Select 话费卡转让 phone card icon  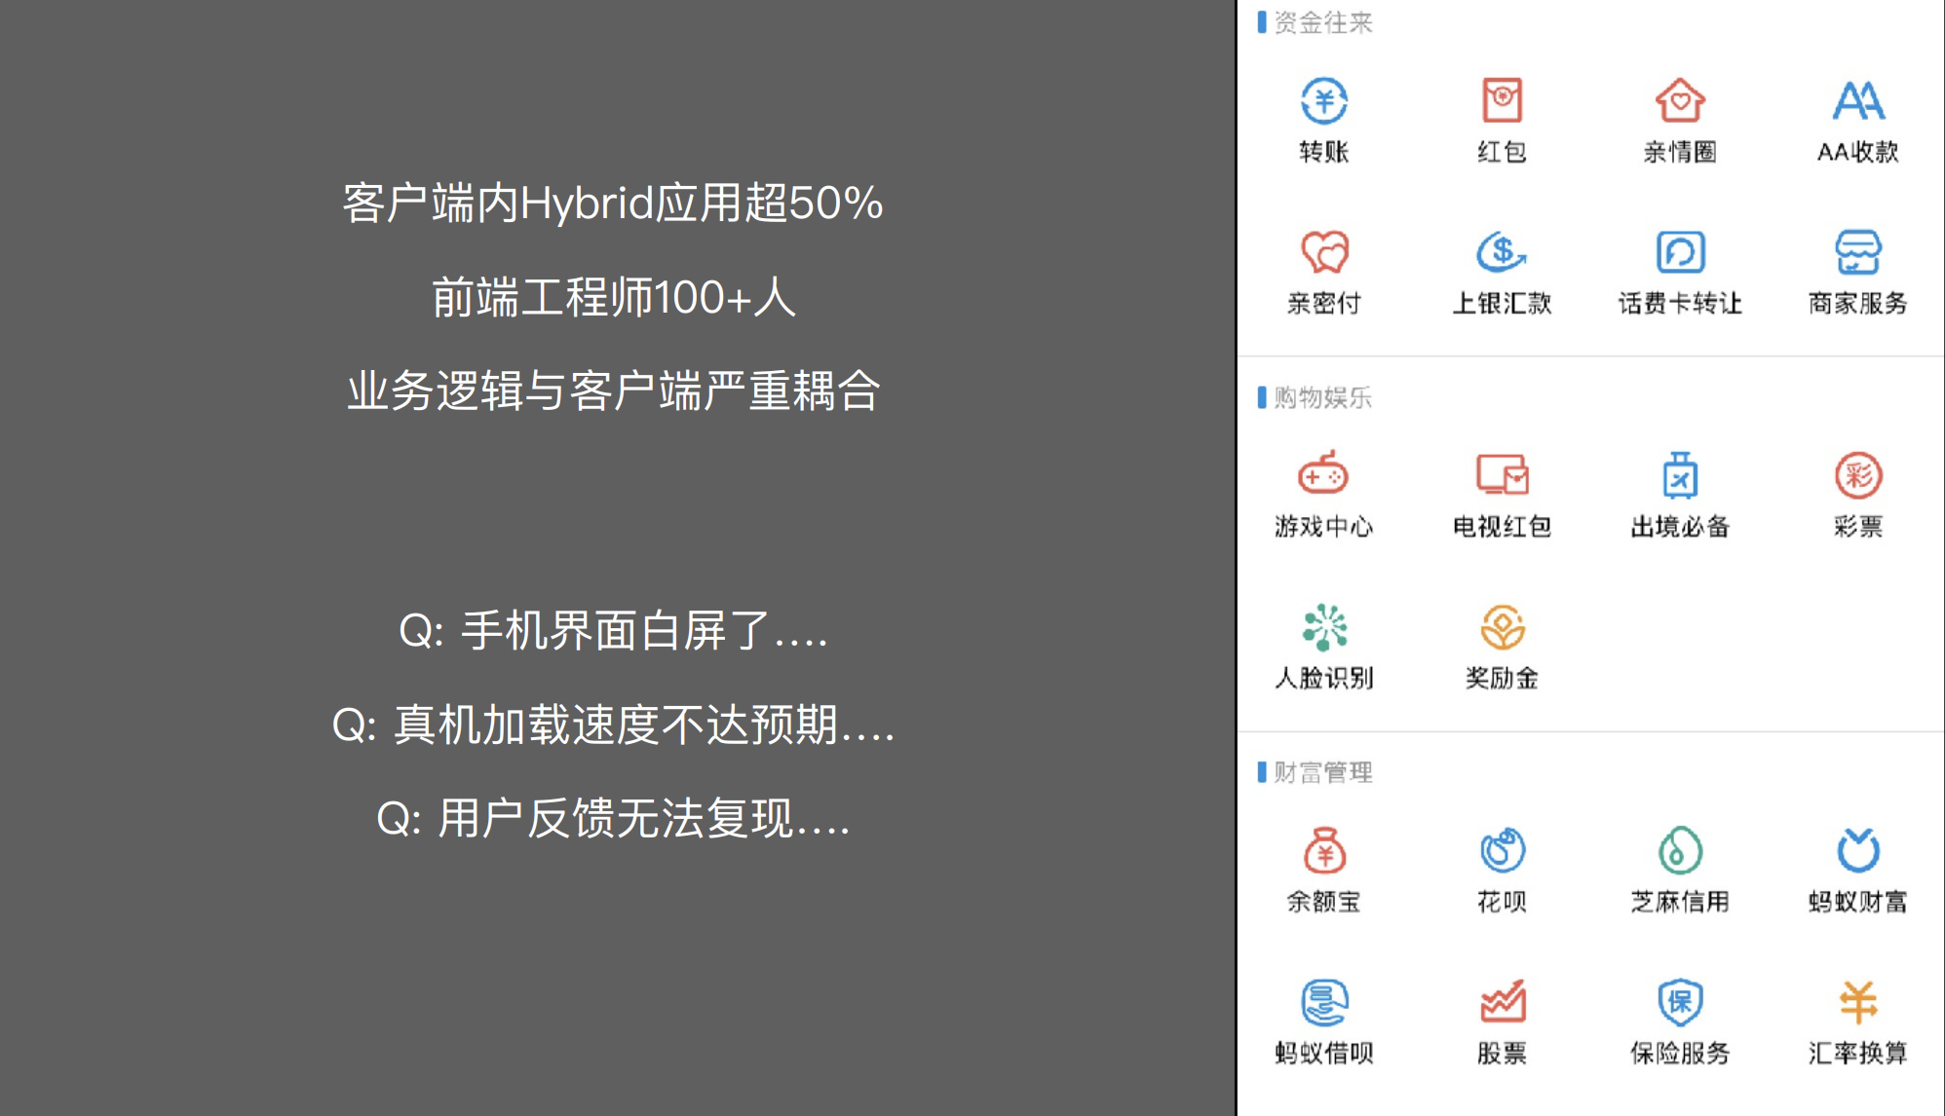click(1680, 252)
